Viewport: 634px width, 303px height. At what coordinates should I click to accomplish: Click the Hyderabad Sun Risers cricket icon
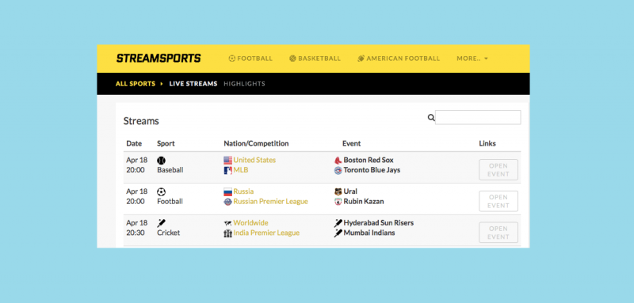(x=338, y=223)
